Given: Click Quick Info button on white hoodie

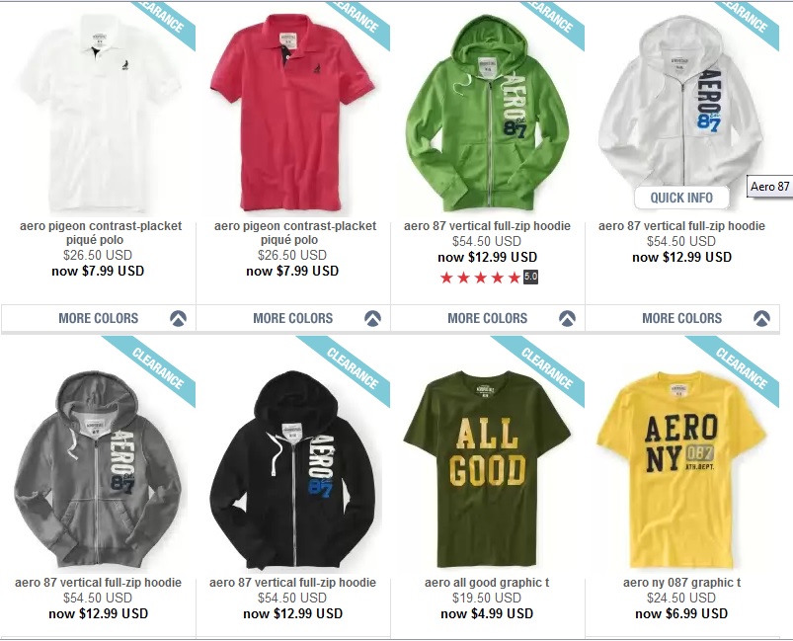Looking at the screenshot, I should click(681, 198).
